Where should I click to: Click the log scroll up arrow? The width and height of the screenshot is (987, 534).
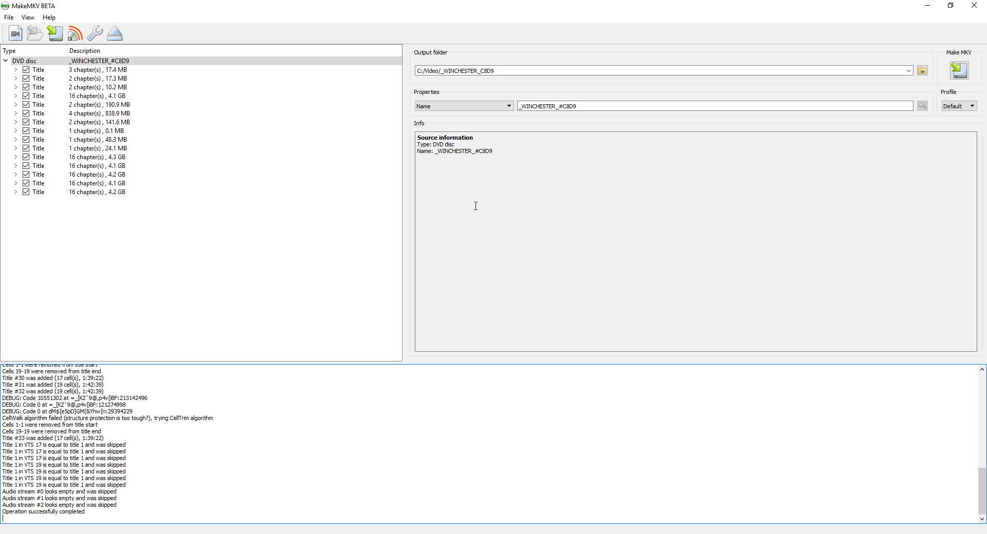pyautogui.click(x=982, y=369)
